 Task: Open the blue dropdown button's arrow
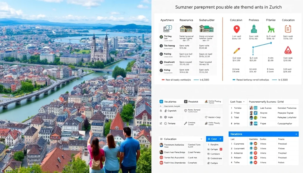click(x=220, y=139)
